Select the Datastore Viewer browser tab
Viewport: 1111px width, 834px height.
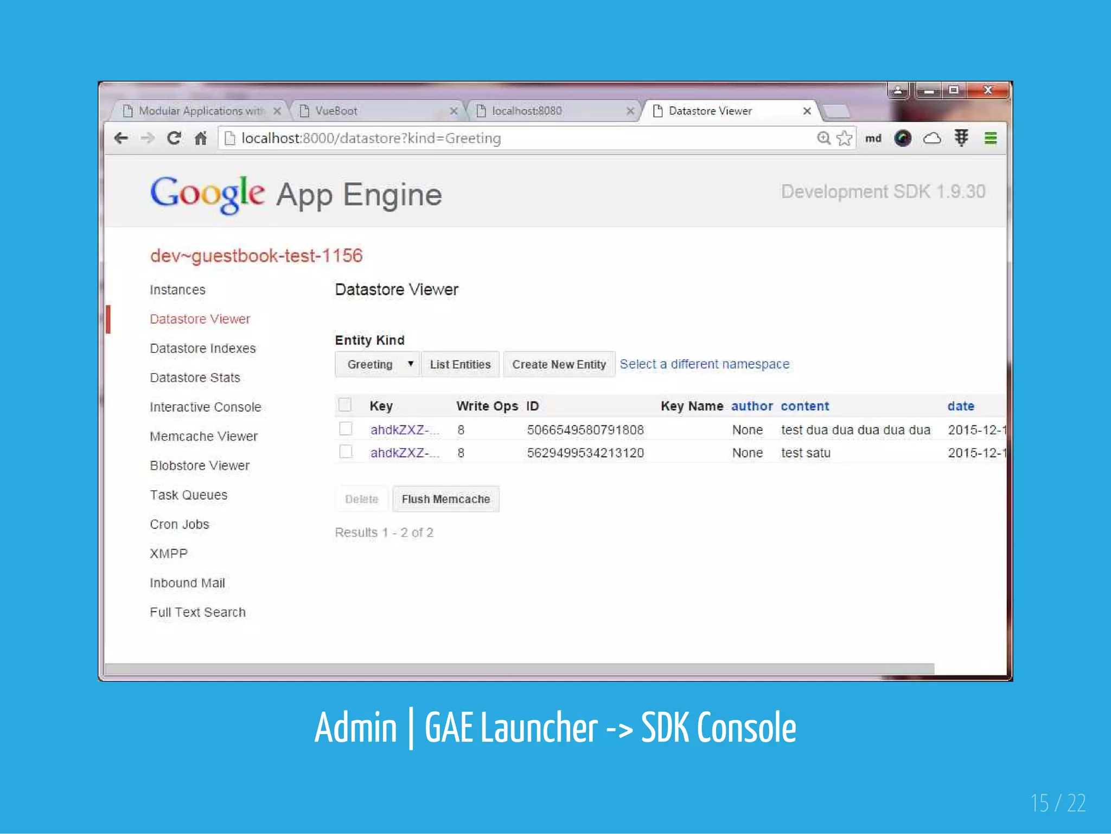pos(731,111)
